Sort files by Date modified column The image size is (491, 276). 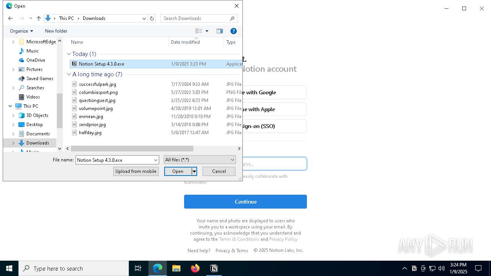[185, 42]
